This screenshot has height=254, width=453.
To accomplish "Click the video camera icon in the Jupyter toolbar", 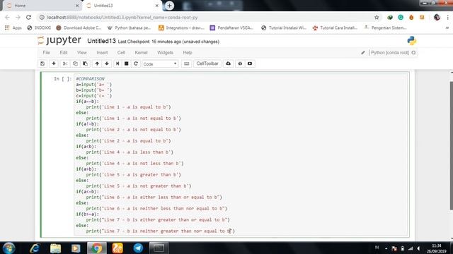I will [x=250, y=64].
